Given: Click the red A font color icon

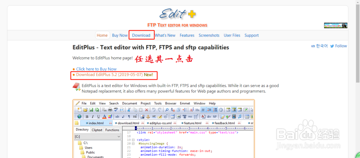Looking at the screenshot, I should coord(104,117).
